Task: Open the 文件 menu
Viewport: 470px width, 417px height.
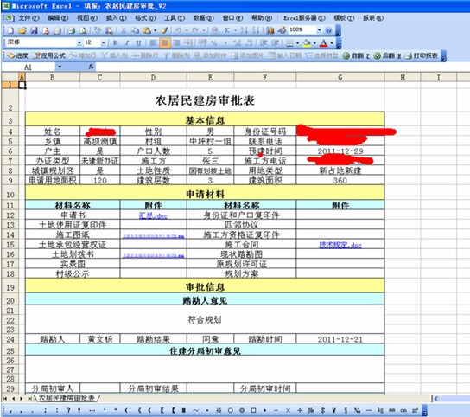Action: coord(29,18)
